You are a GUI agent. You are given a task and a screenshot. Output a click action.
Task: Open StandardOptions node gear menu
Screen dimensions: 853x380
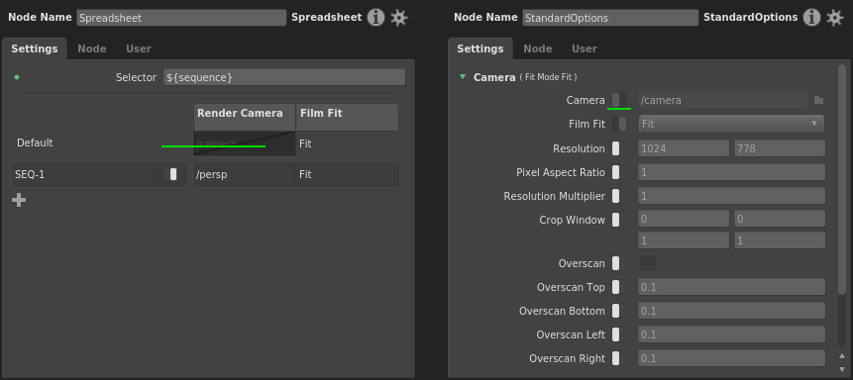pyautogui.click(x=834, y=18)
